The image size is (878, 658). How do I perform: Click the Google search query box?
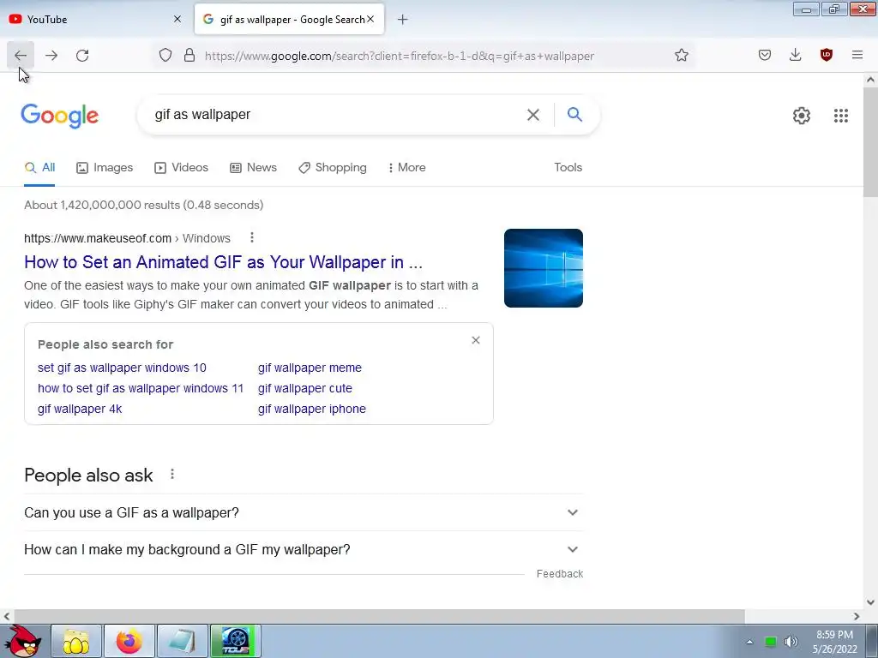coord(336,115)
